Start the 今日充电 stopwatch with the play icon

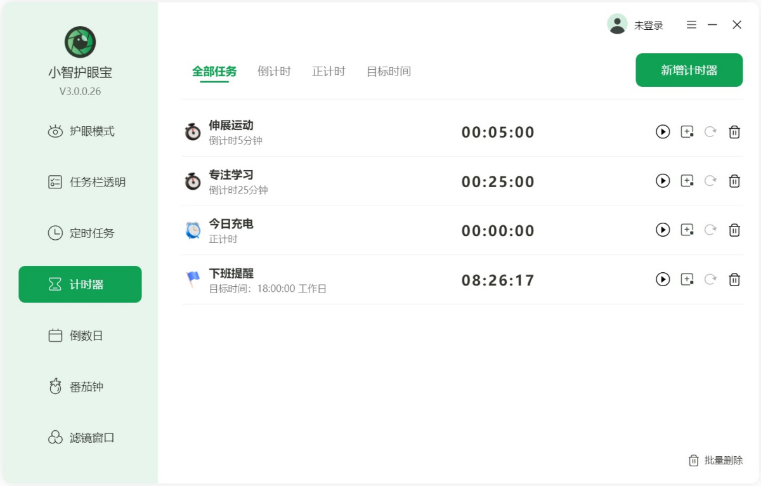[x=663, y=230]
